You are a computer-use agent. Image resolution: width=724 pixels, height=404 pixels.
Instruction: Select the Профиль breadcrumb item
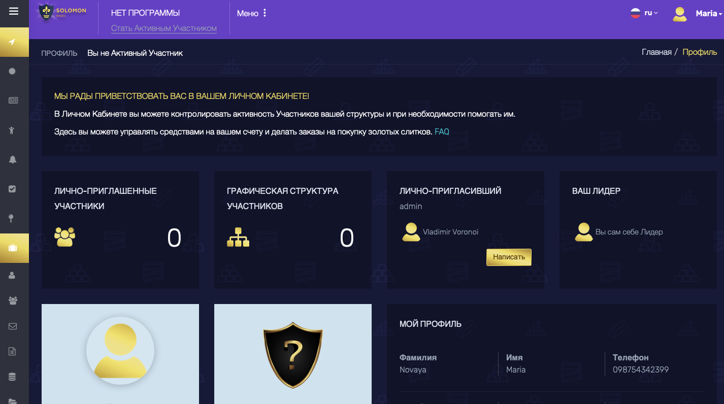click(699, 52)
